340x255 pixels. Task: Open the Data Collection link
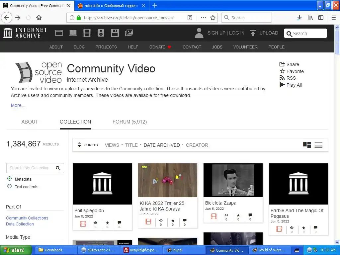pyautogui.click(x=20, y=224)
